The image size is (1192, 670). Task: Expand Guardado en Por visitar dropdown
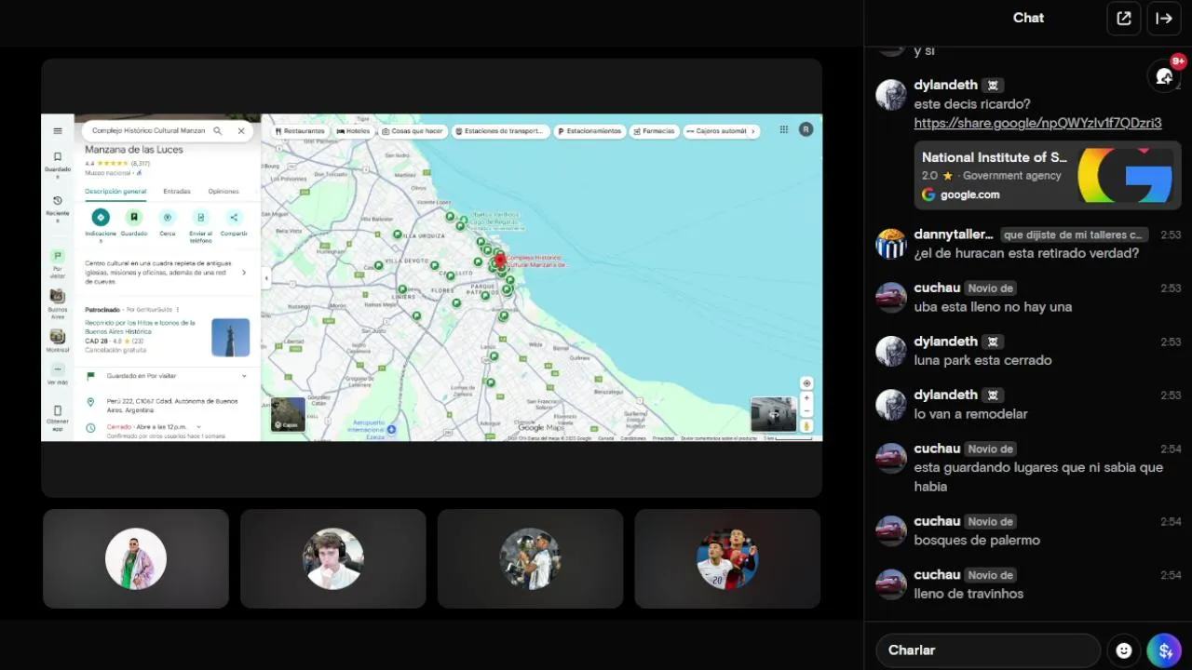pyautogui.click(x=244, y=376)
